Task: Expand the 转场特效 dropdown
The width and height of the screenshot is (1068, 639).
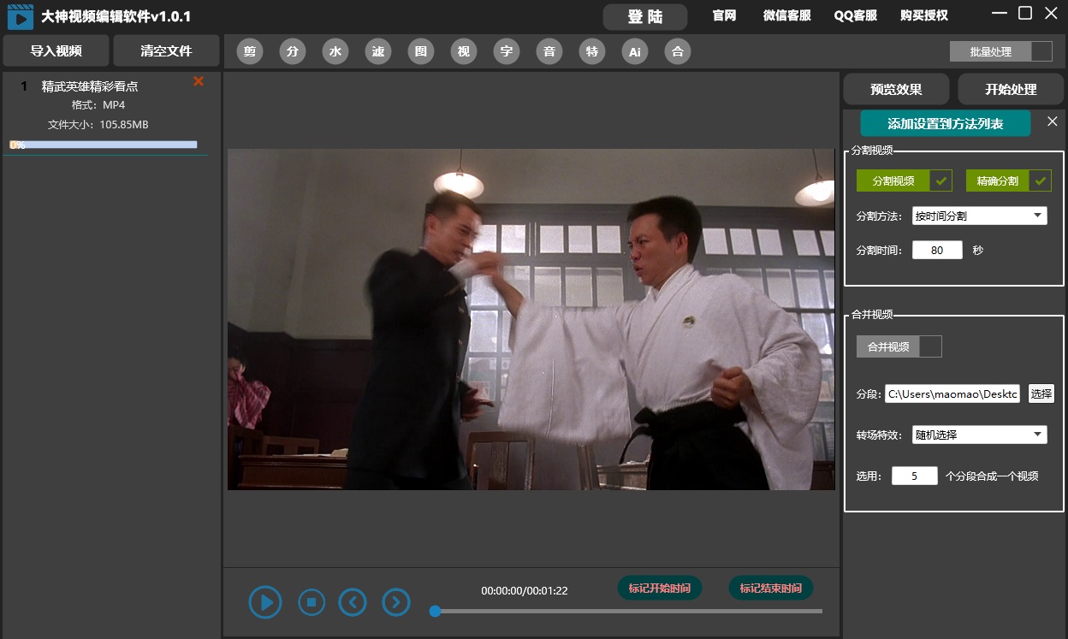Action: point(979,435)
